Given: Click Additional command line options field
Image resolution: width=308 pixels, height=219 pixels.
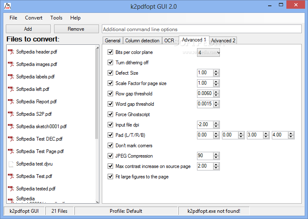Looking at the screenshot, I should [x=202, y=29].
